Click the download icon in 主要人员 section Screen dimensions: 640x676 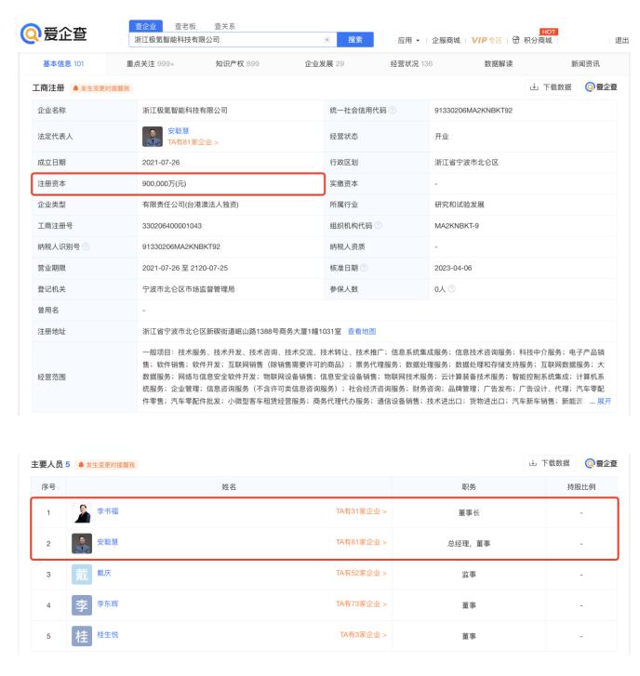click(x=533, y=463)
